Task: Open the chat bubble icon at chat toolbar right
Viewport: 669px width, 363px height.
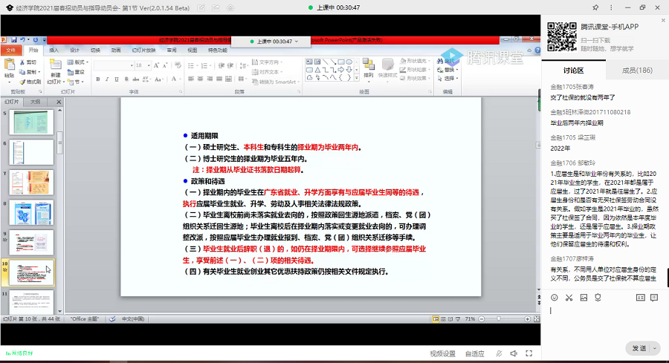Action: pyautogui.click(x=653, y=298)
